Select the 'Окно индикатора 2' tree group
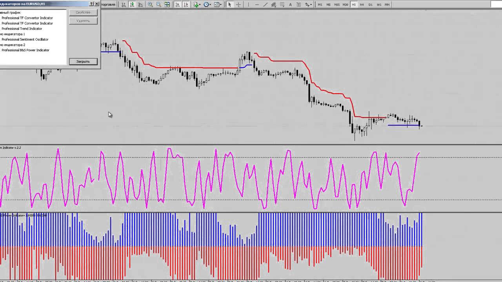The image size is (502, 282). click(12, 45)
